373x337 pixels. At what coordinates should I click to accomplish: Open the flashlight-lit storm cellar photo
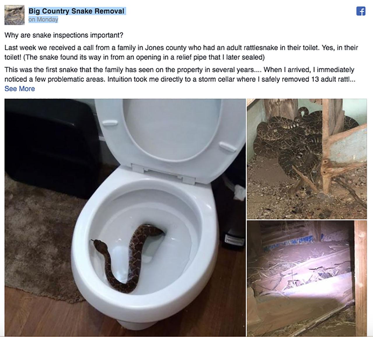[307, 278]
